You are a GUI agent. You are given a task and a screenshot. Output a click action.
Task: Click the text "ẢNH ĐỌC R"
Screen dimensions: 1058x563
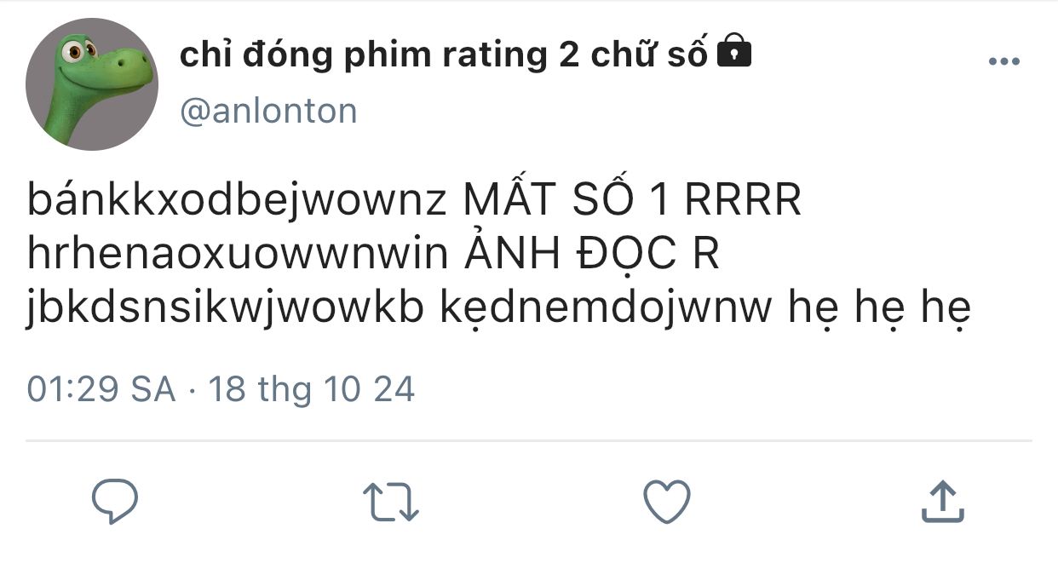tap(590, 256)
